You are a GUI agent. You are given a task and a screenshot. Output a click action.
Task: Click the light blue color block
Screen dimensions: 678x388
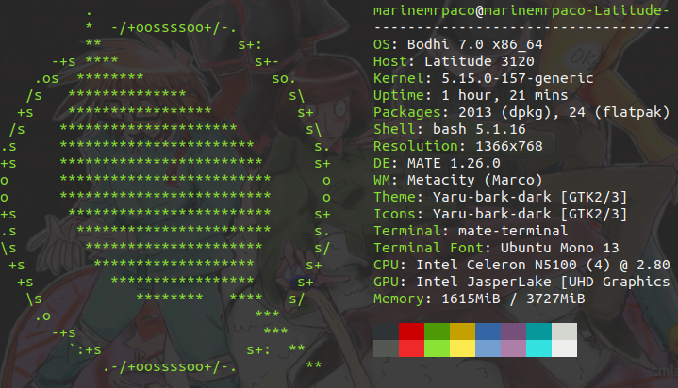click(488, 348)
